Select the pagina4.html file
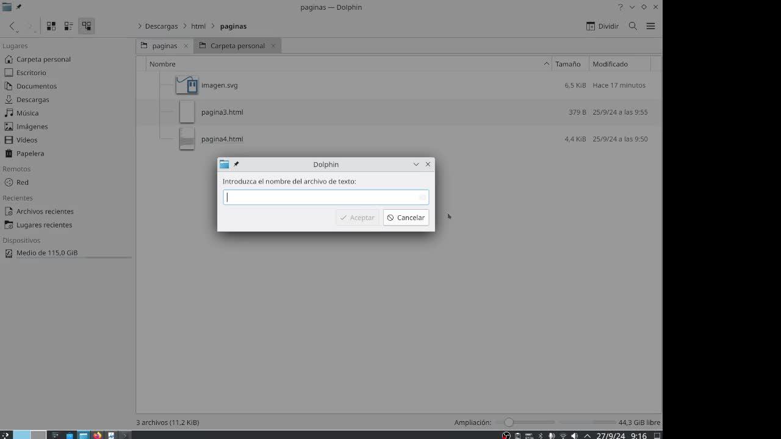This screenshot has width=781, height=439. click(x=222, y=139)
